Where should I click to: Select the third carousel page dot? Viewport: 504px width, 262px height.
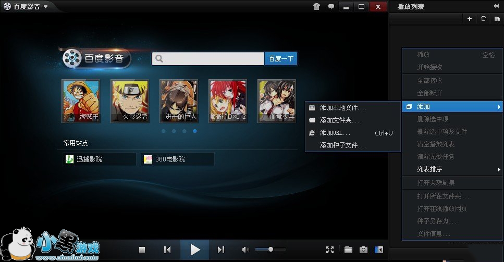click(x=184, y=131)
